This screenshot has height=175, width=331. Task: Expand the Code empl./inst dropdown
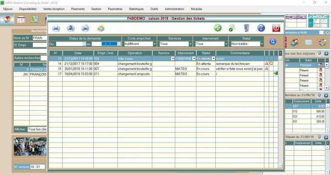point(155,44)
